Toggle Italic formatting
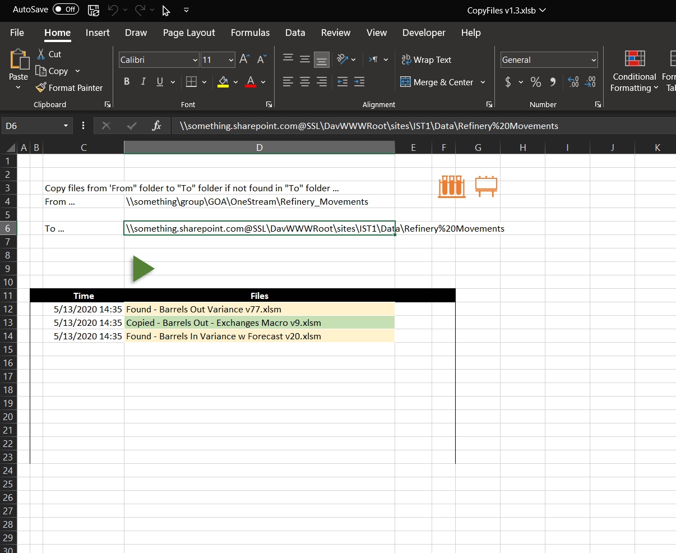The height and width of the screenshot is (553, 676). click(x=143, y=82)
